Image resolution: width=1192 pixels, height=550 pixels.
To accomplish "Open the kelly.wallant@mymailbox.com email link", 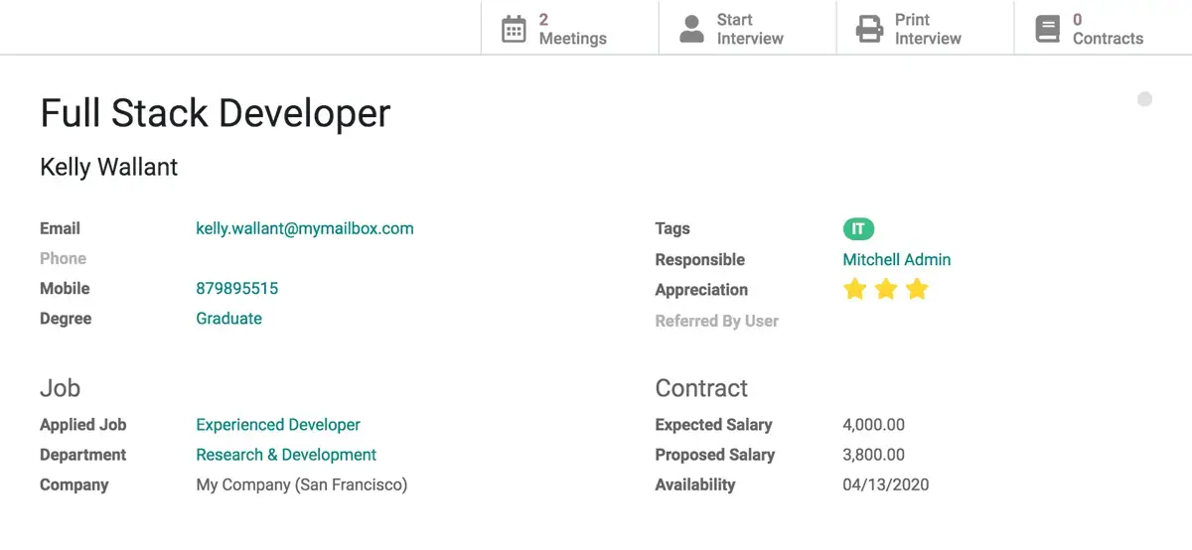I will [305, 228].
